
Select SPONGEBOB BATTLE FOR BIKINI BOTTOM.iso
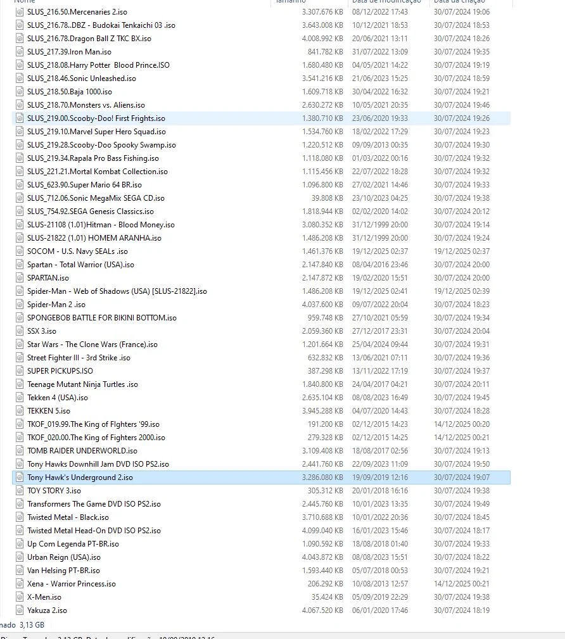click(102, 318)
